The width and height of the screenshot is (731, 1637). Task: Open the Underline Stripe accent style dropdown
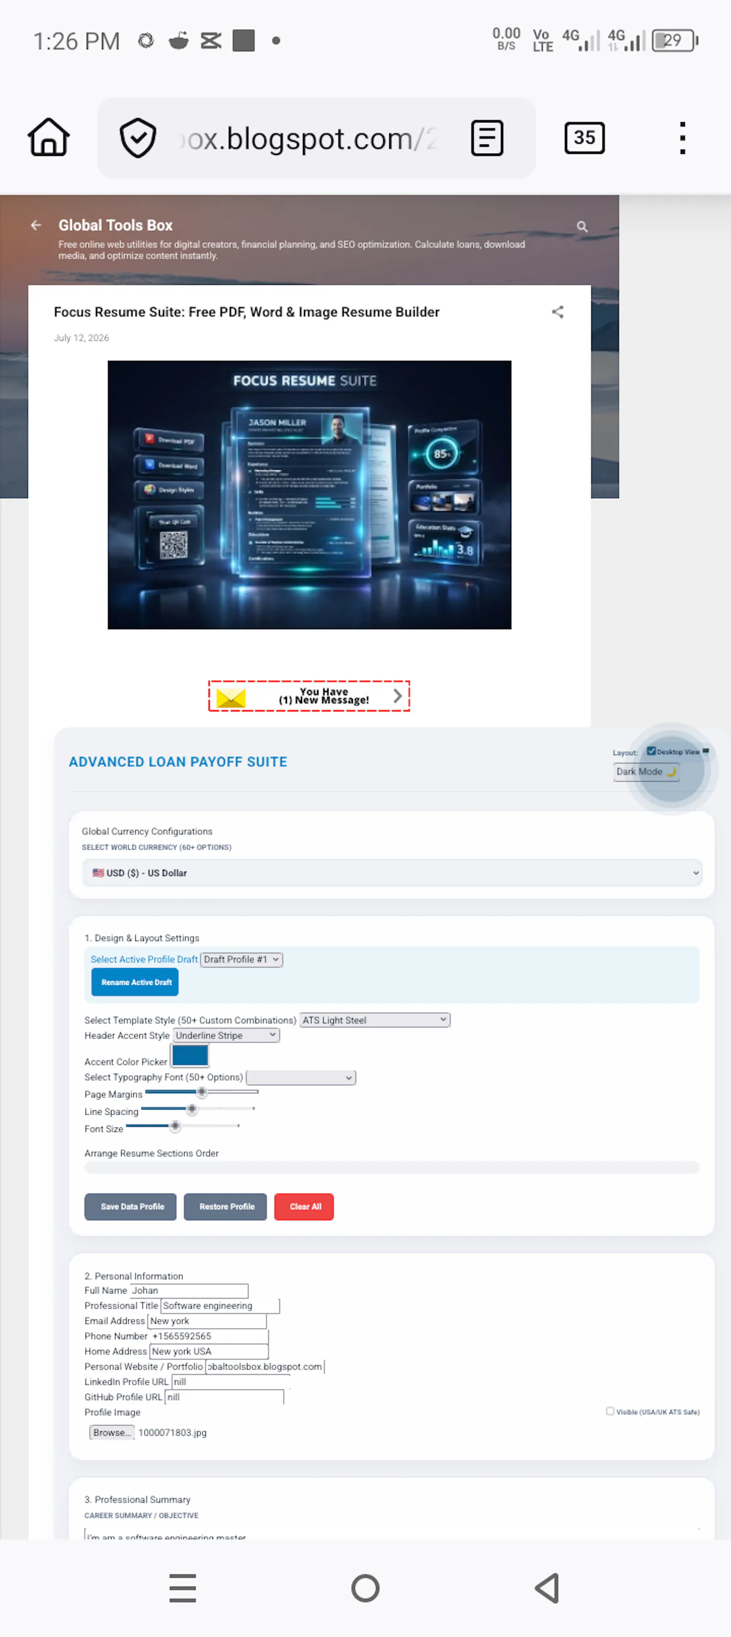coord(227,1035)
